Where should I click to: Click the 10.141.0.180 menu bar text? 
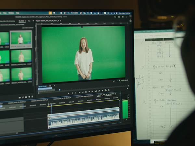tap(75, 13)
